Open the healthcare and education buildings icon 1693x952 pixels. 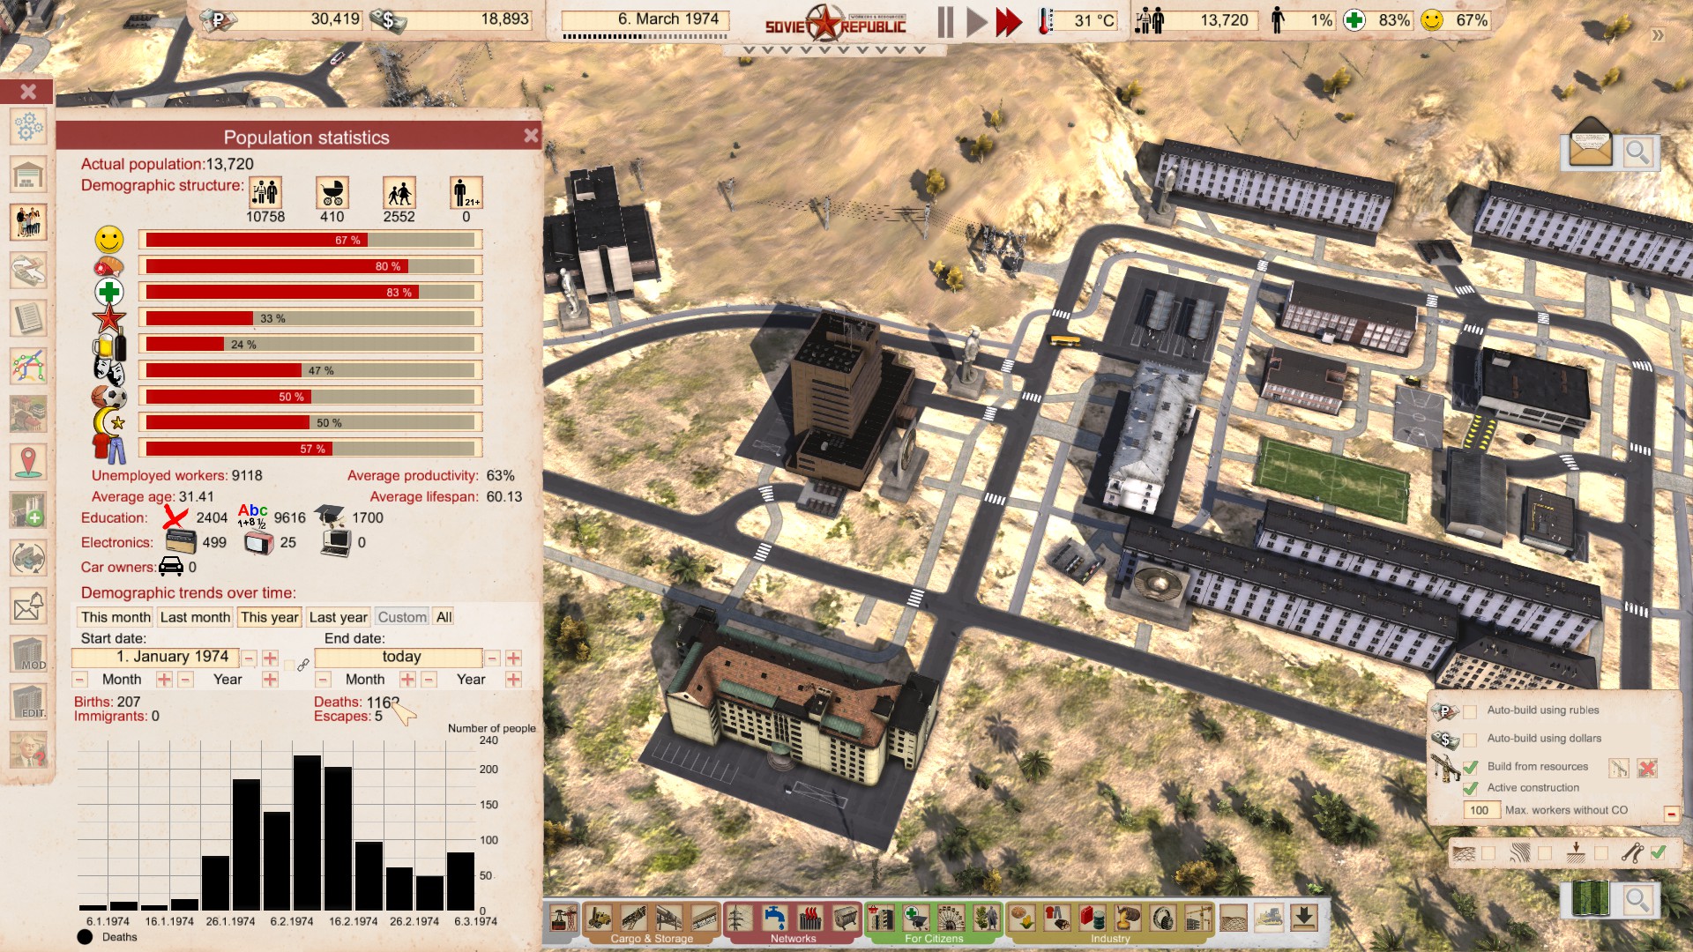click(x=915, y=919)
